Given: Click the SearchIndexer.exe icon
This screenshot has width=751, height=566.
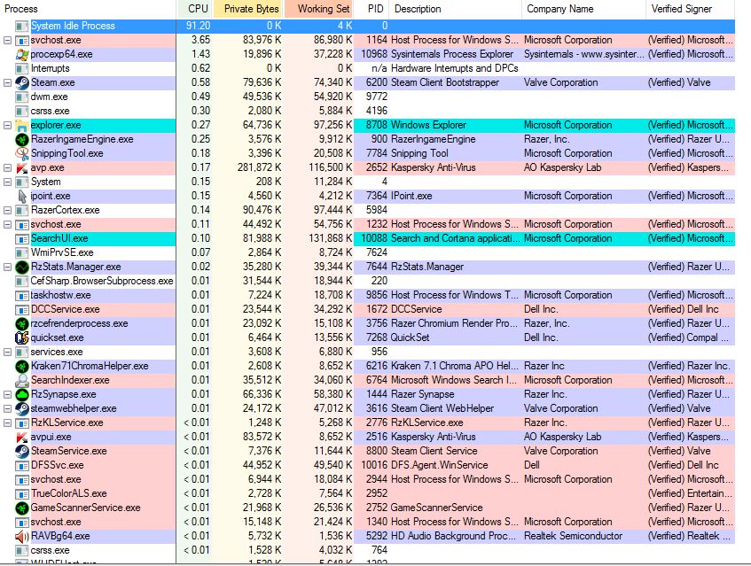Looking at the screenshot, I should 22,380.
